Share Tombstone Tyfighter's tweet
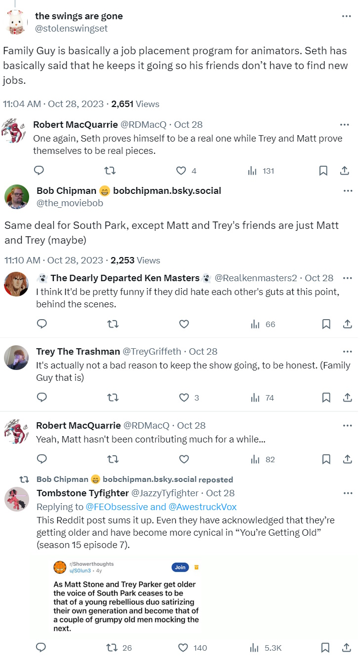362x661 pixels. pos(346,648)
